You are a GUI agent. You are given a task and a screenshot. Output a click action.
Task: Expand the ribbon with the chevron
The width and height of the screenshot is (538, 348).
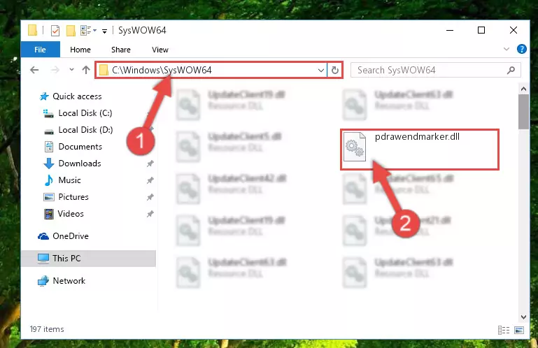(507, 49)
